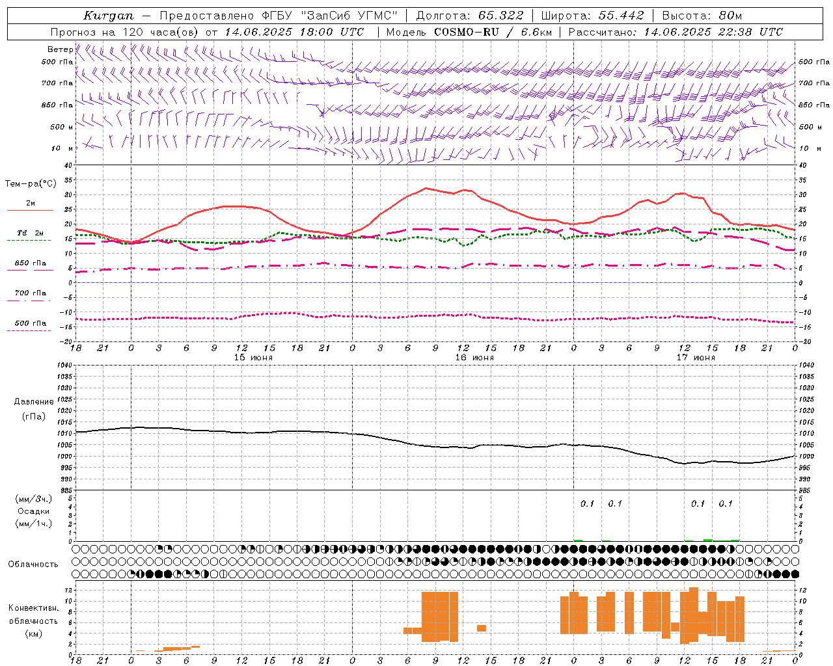Click the '(км)' unit under convective cloudiness
Image resolution: width=833 pixels, height=666 pixels.
34,633
